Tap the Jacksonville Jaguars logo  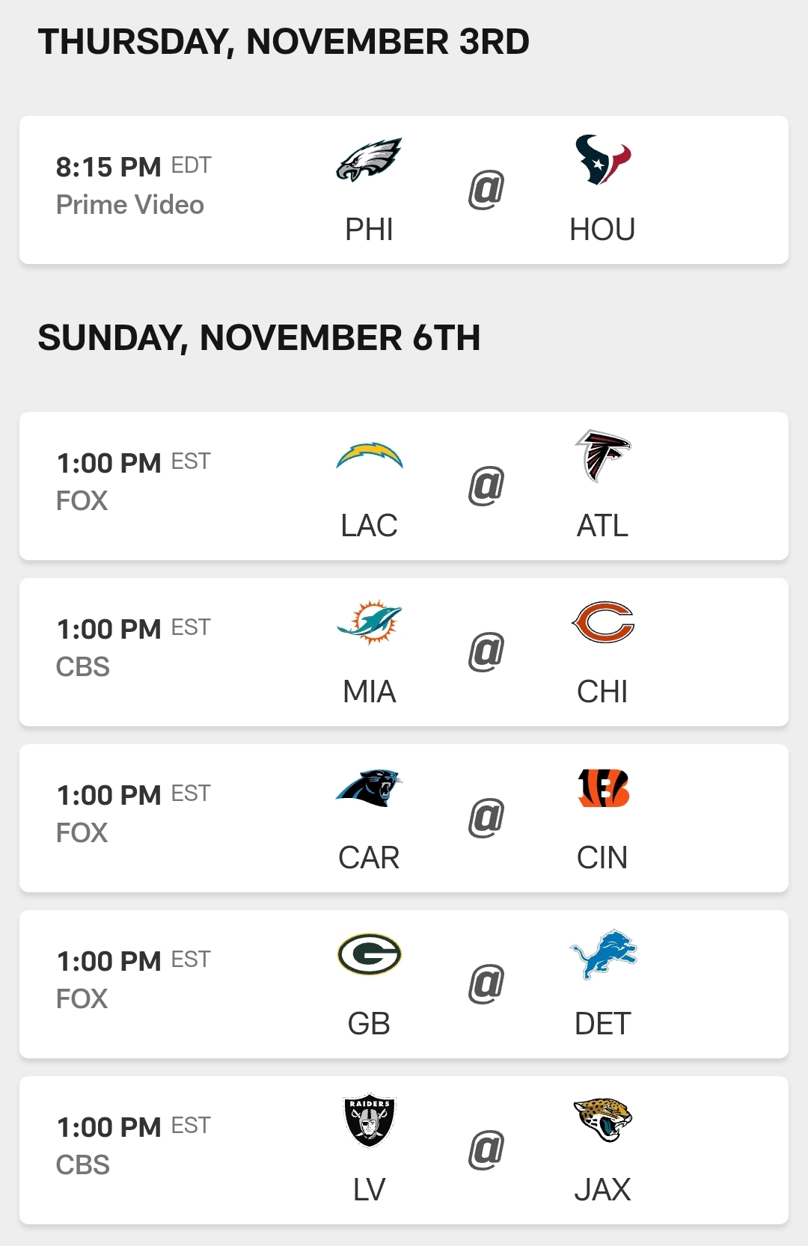coord(603,1120)
